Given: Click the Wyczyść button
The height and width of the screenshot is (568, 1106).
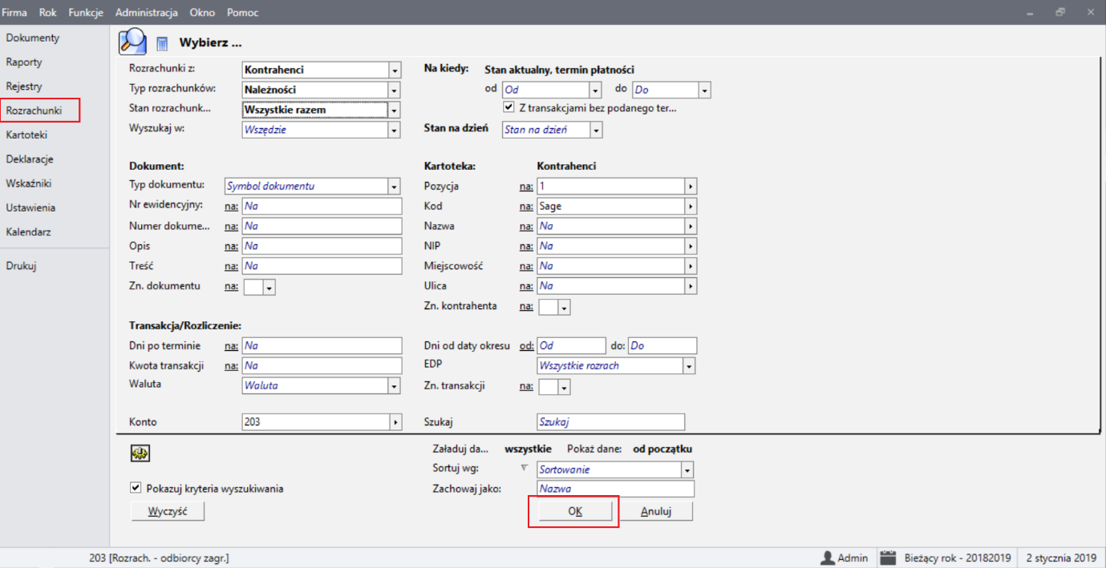Looking at the screenshot, I should (168, 511).
